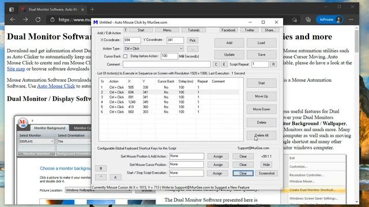Open the Tutorials button
Viewport: 369px width, 207px height.
tap(194, 30)
